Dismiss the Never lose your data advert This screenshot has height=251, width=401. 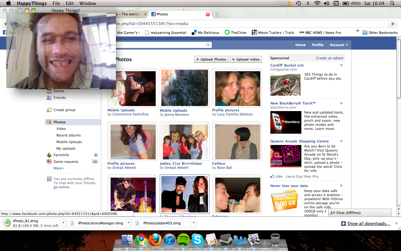click(x=341, y=186)
